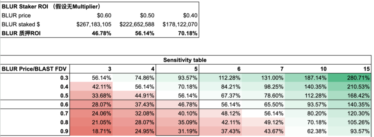Select the 120.30% cell
This screenshot has width=374, height=137.
(x=350, y=113)
